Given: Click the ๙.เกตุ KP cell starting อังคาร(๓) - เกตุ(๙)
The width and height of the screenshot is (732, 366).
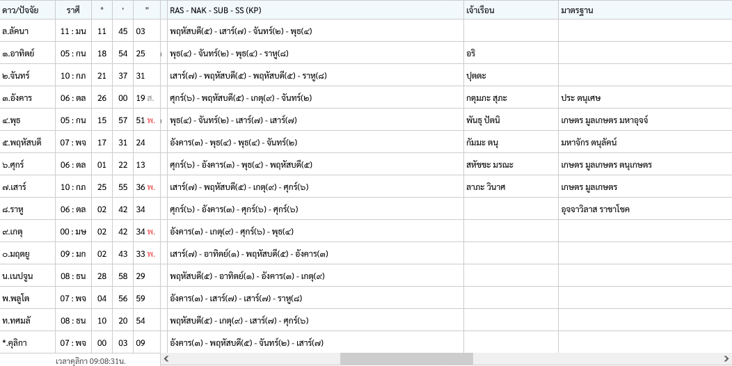Looking at the screenshot, I should [x=316, y=232].
